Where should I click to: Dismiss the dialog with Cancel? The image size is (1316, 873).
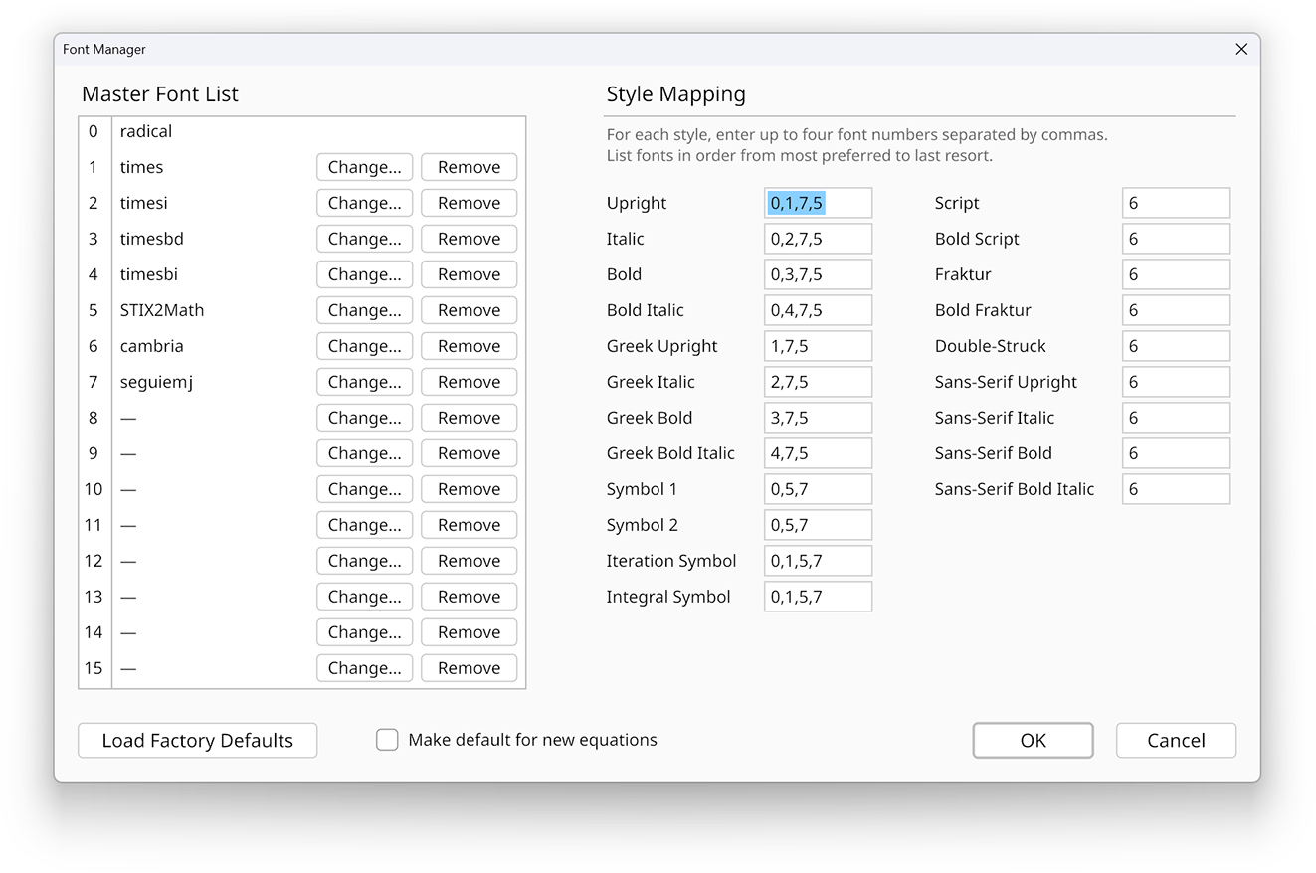(1176, 740)
